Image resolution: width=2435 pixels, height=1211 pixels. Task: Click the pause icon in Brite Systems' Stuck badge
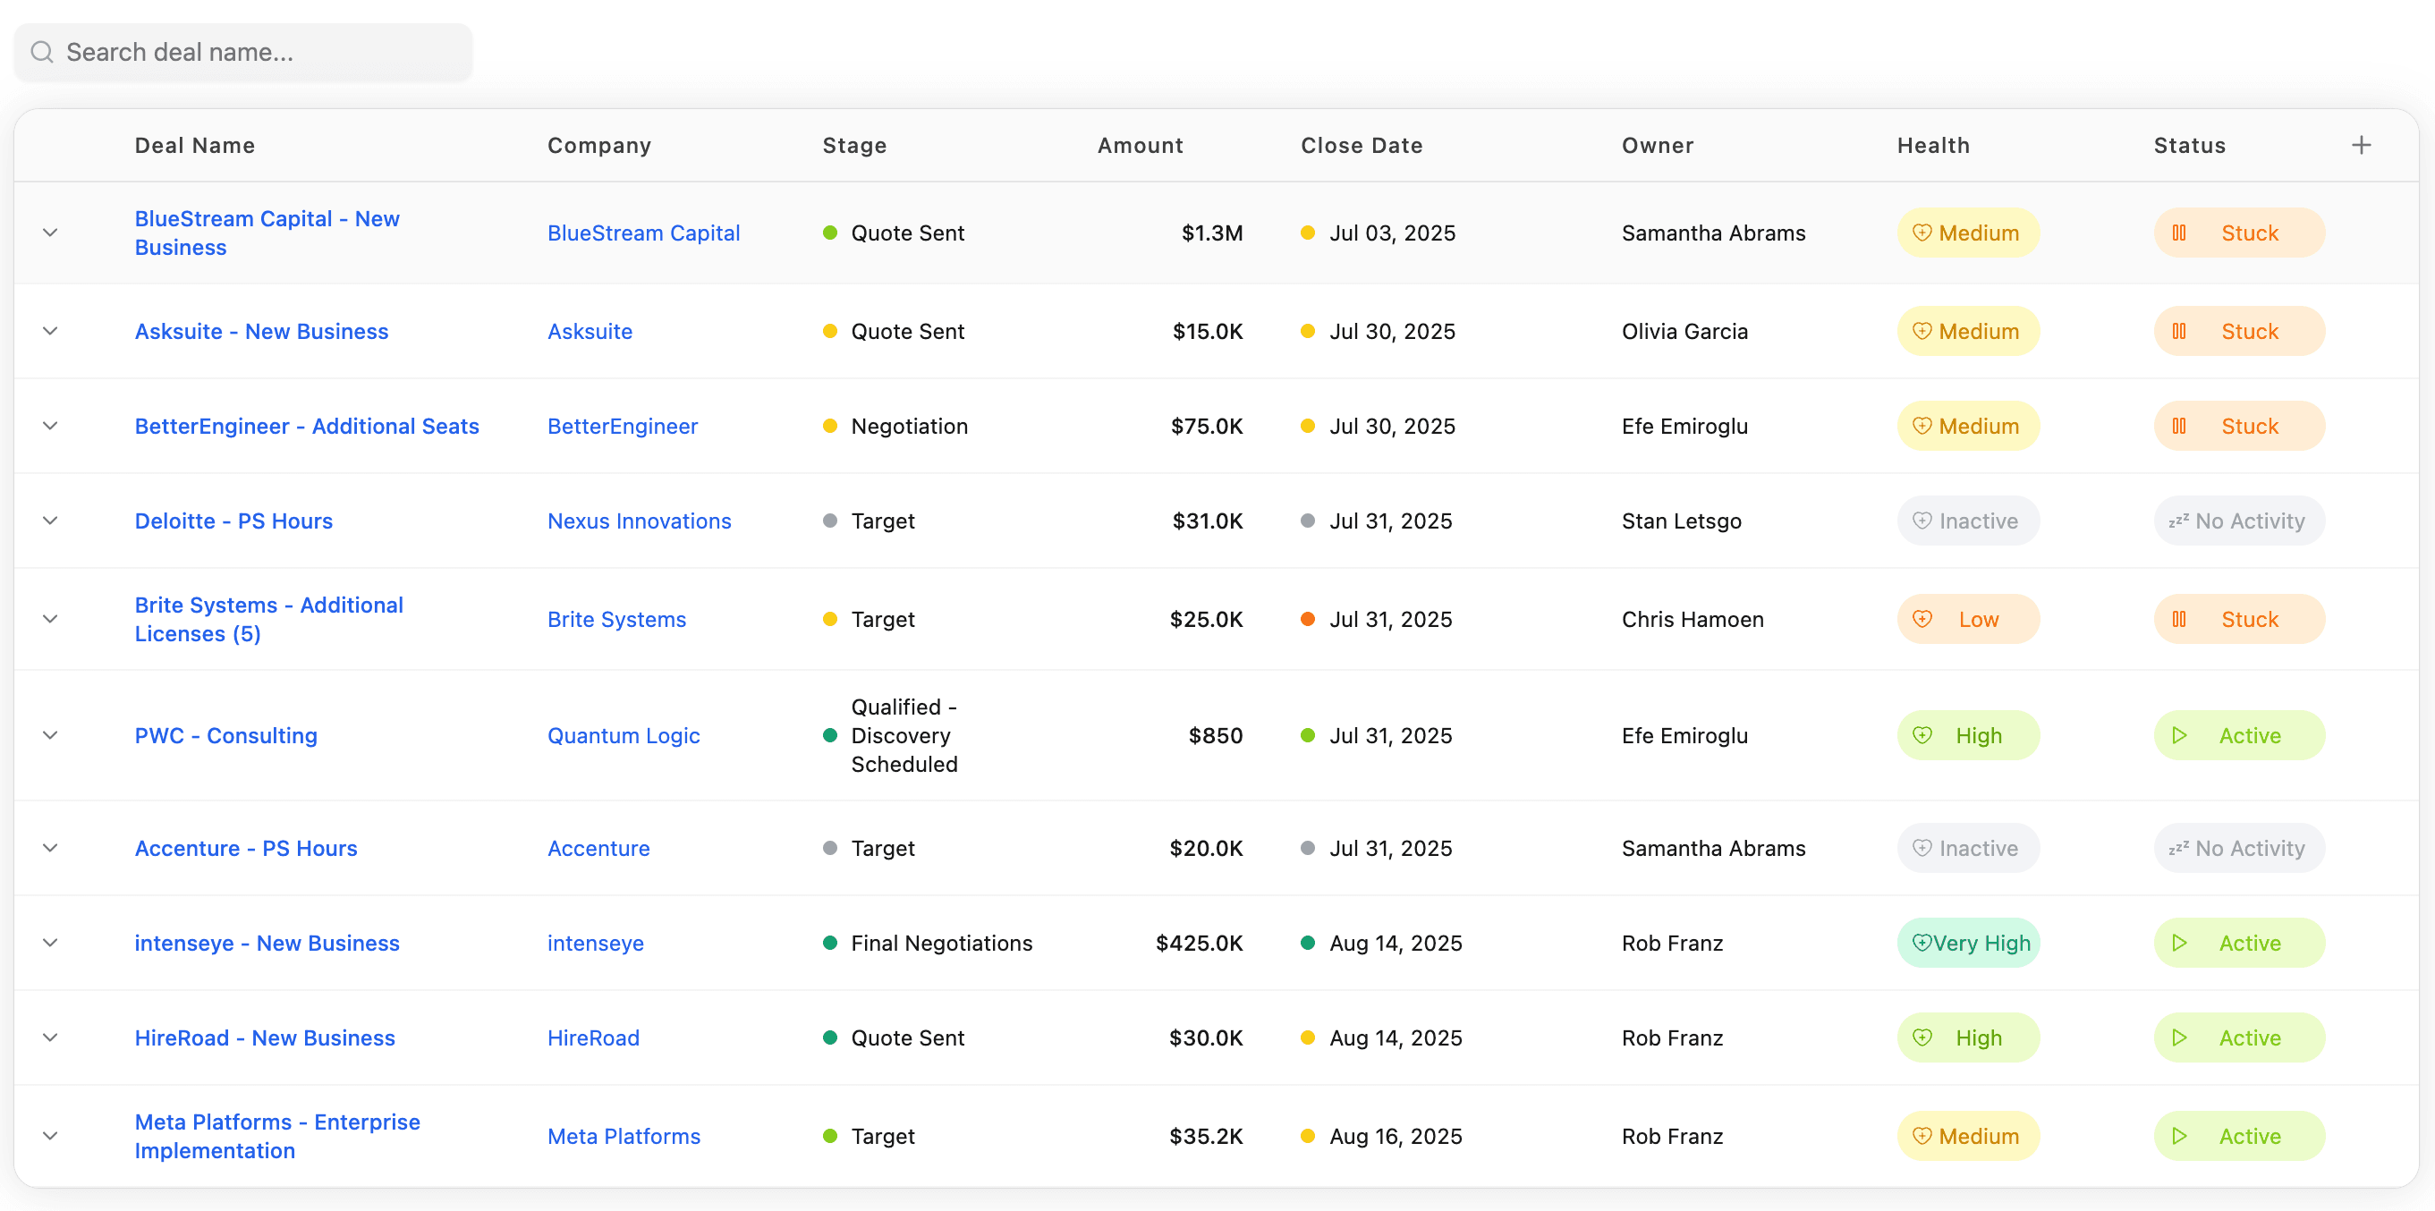pyautogui.click(x=2179, y=618)
